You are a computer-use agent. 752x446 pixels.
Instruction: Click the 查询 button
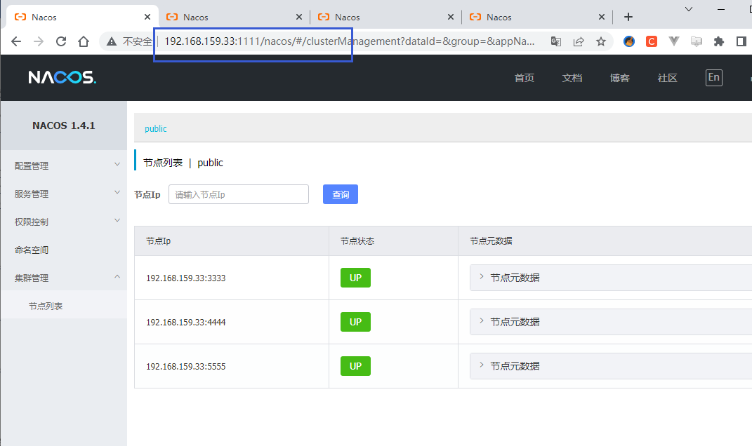coord(340,194)
